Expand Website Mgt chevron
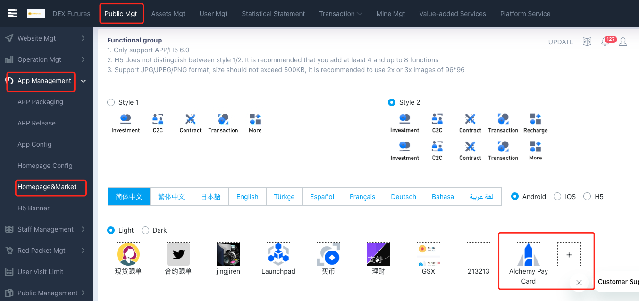Viewport: 639px width, 301px height. click(84, 38)
